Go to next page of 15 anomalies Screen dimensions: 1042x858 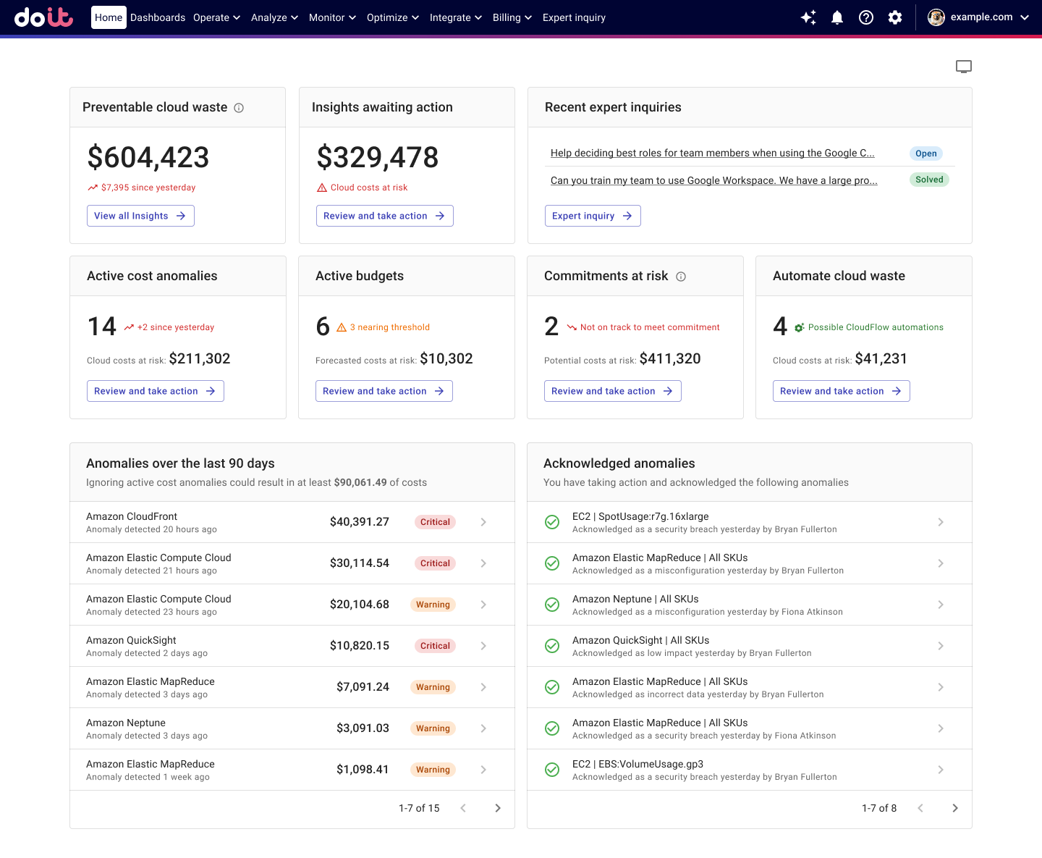point(498,808)
